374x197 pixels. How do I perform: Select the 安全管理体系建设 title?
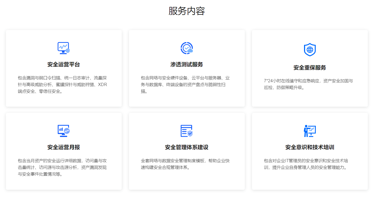pos(187,147)
